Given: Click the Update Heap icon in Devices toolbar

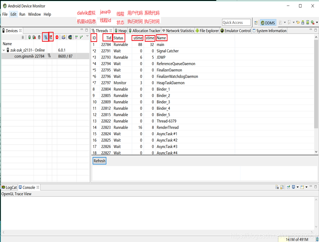Looking at the screenshot, I should point(30,37).
